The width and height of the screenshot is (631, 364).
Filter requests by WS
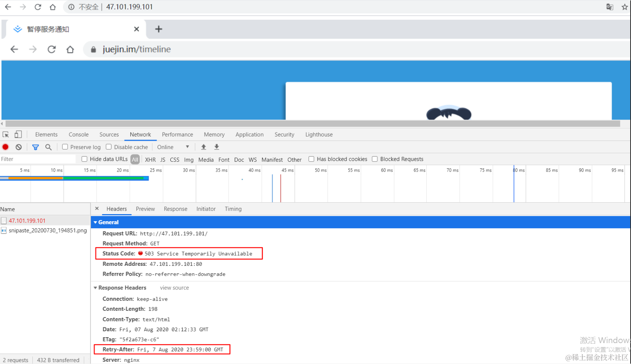tap(252, 160)
